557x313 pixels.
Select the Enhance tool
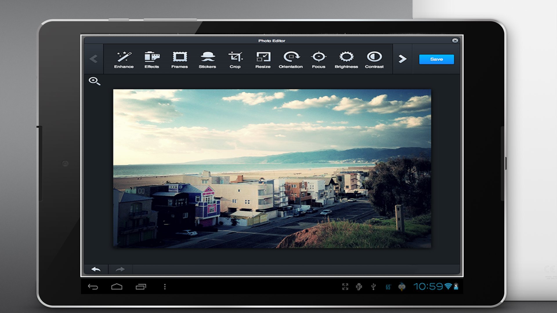124,59
